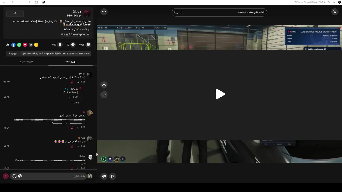Close the video viewer with X
Screen dimensions: 342x192
tap(335, 12)
